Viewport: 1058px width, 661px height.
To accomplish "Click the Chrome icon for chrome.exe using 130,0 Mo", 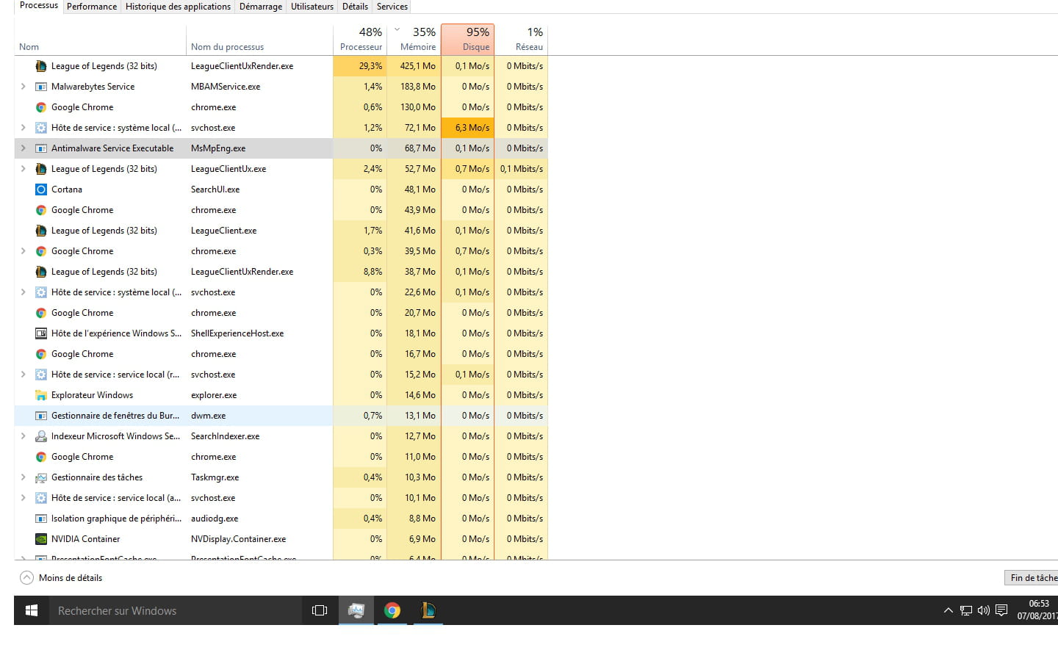I will coord(41,107).
